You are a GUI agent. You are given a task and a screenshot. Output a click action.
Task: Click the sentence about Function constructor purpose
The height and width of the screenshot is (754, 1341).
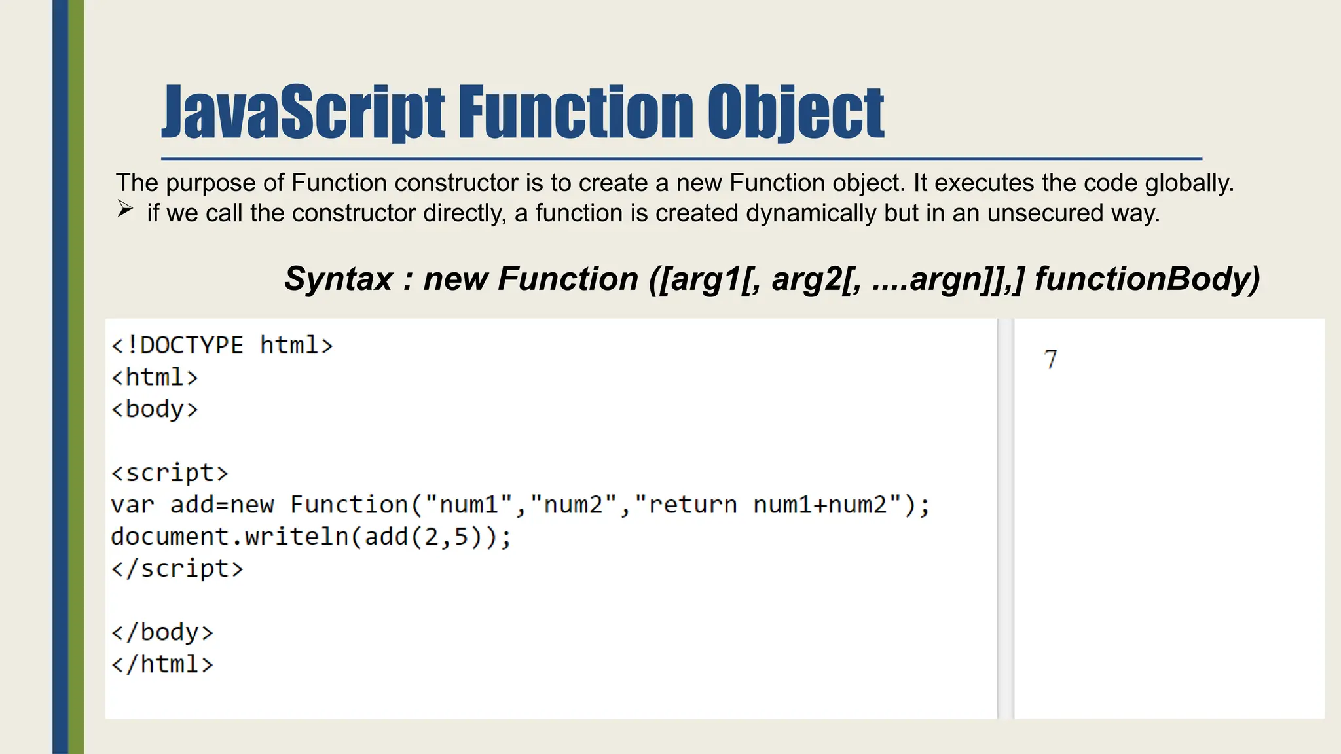pos(674,183)
